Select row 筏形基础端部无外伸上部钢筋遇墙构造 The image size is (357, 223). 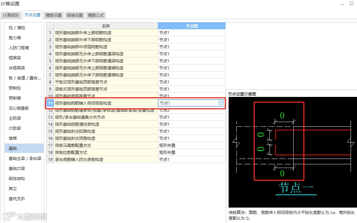pyautogui.click(x=106, y=68)
